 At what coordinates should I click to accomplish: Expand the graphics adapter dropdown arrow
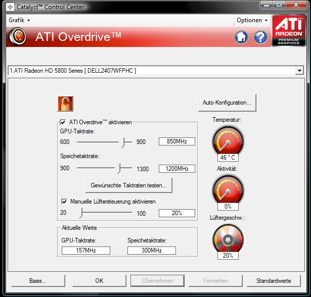(x=299, y=71)
